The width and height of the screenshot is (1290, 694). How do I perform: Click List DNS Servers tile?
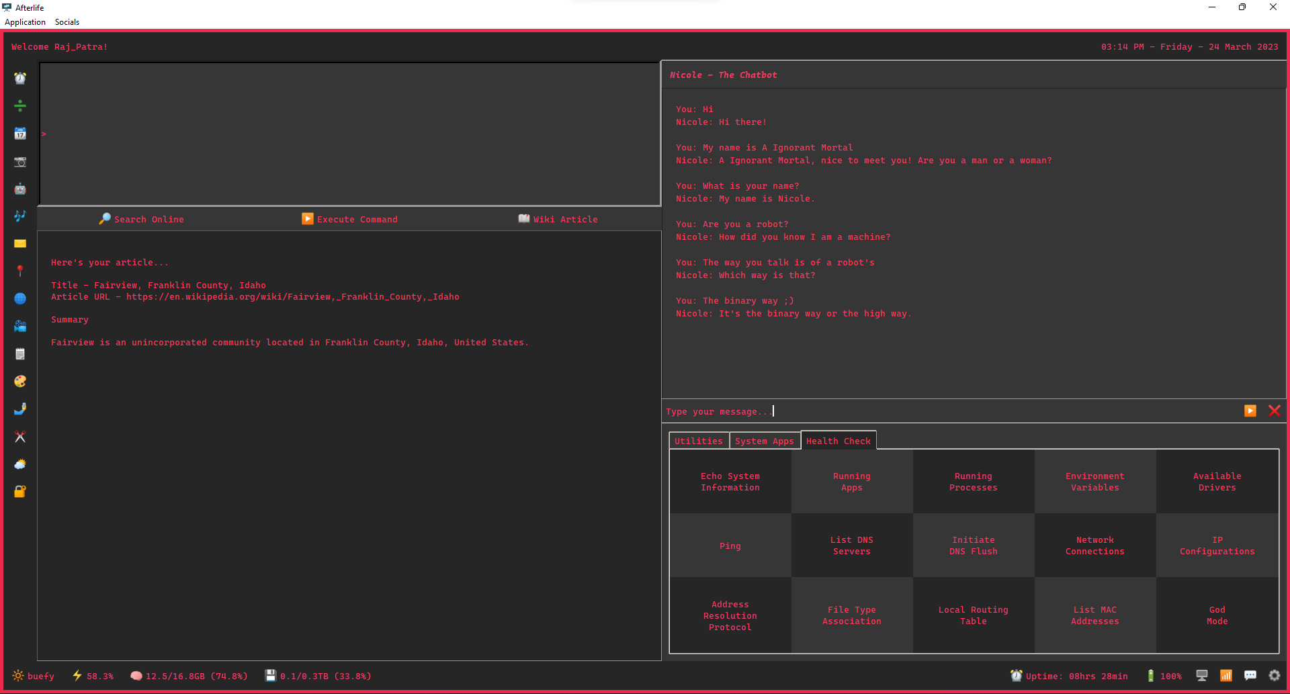pyautogui.click(x=852, y=546)
